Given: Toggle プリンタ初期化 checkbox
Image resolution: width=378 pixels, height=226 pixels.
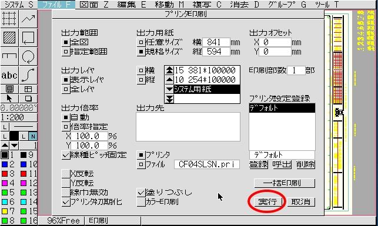Looking at the screenshot, I should tap(66, 202).
